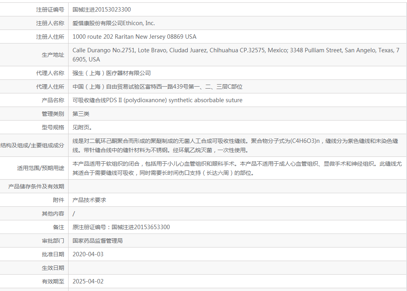Click composition text beginning 线是对二氧环己酮聚合
The height and width of the screenshot is (291, 407).
pos(236,145)
